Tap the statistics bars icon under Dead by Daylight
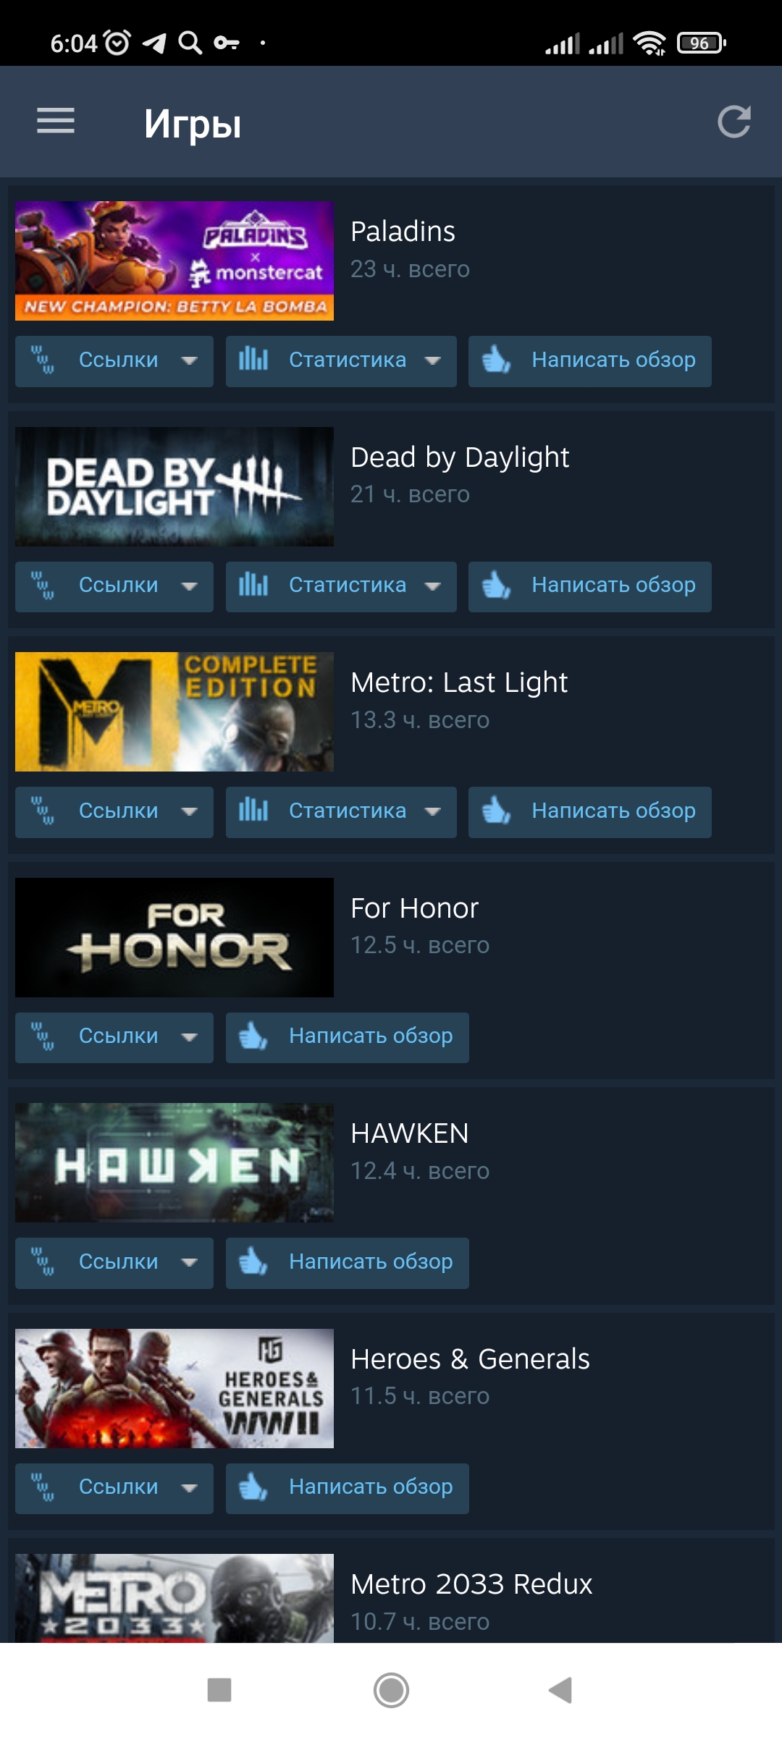Screen dimensions: 782x1737 253,585
